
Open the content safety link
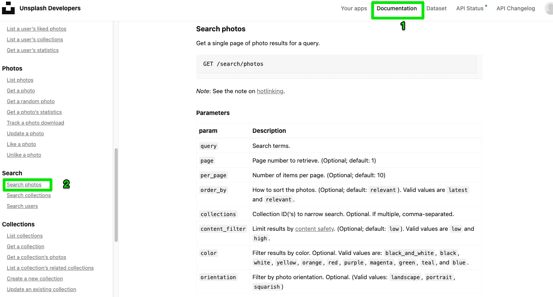click(x=315, y=229)
